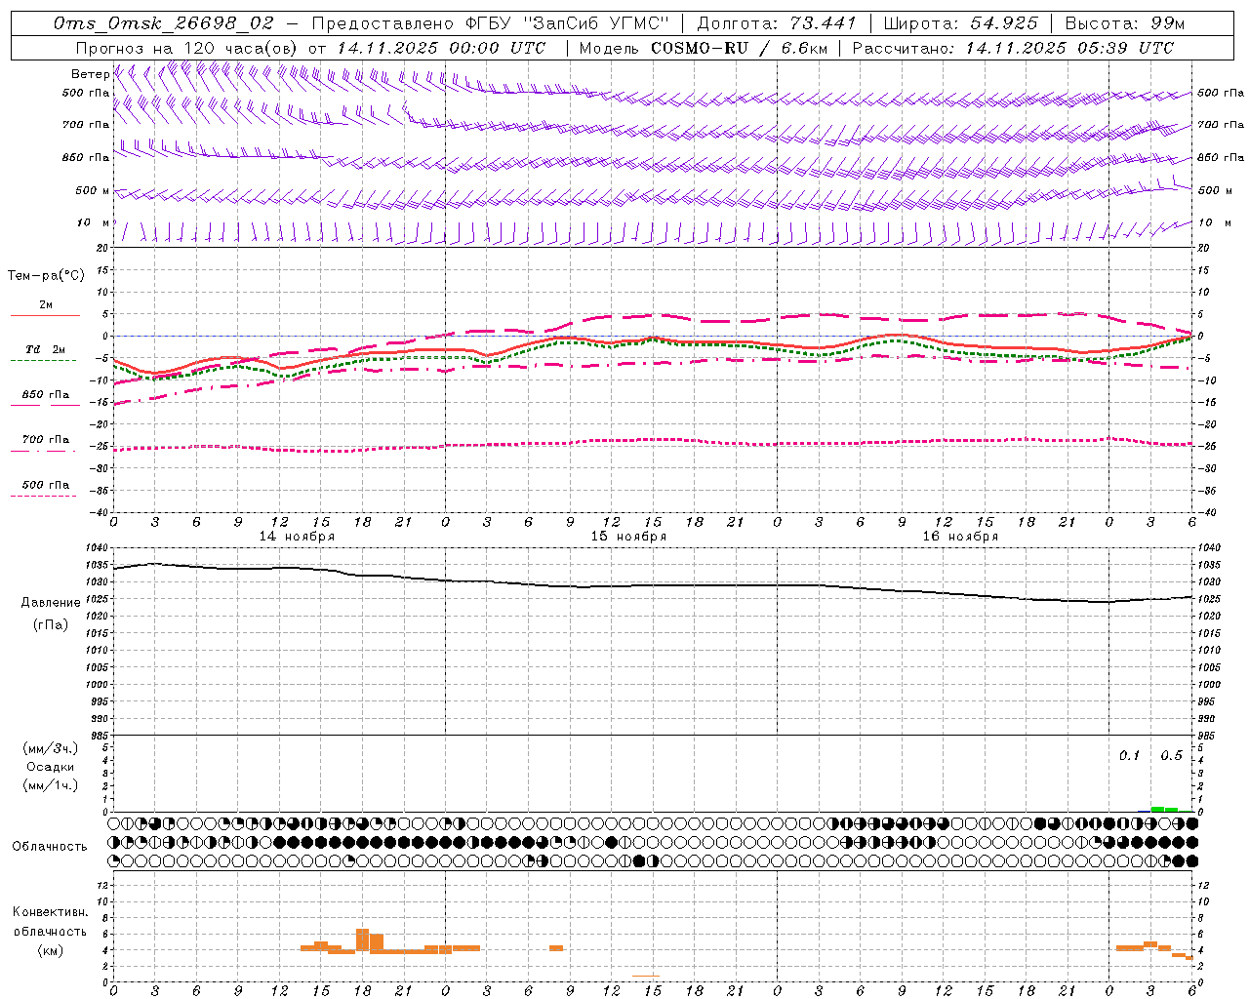Image resolution: width=1249 pixels, height=999 pixels.
Task: Click the Прогноз на 120 часа(ов) header text
Action: point(186,48)
